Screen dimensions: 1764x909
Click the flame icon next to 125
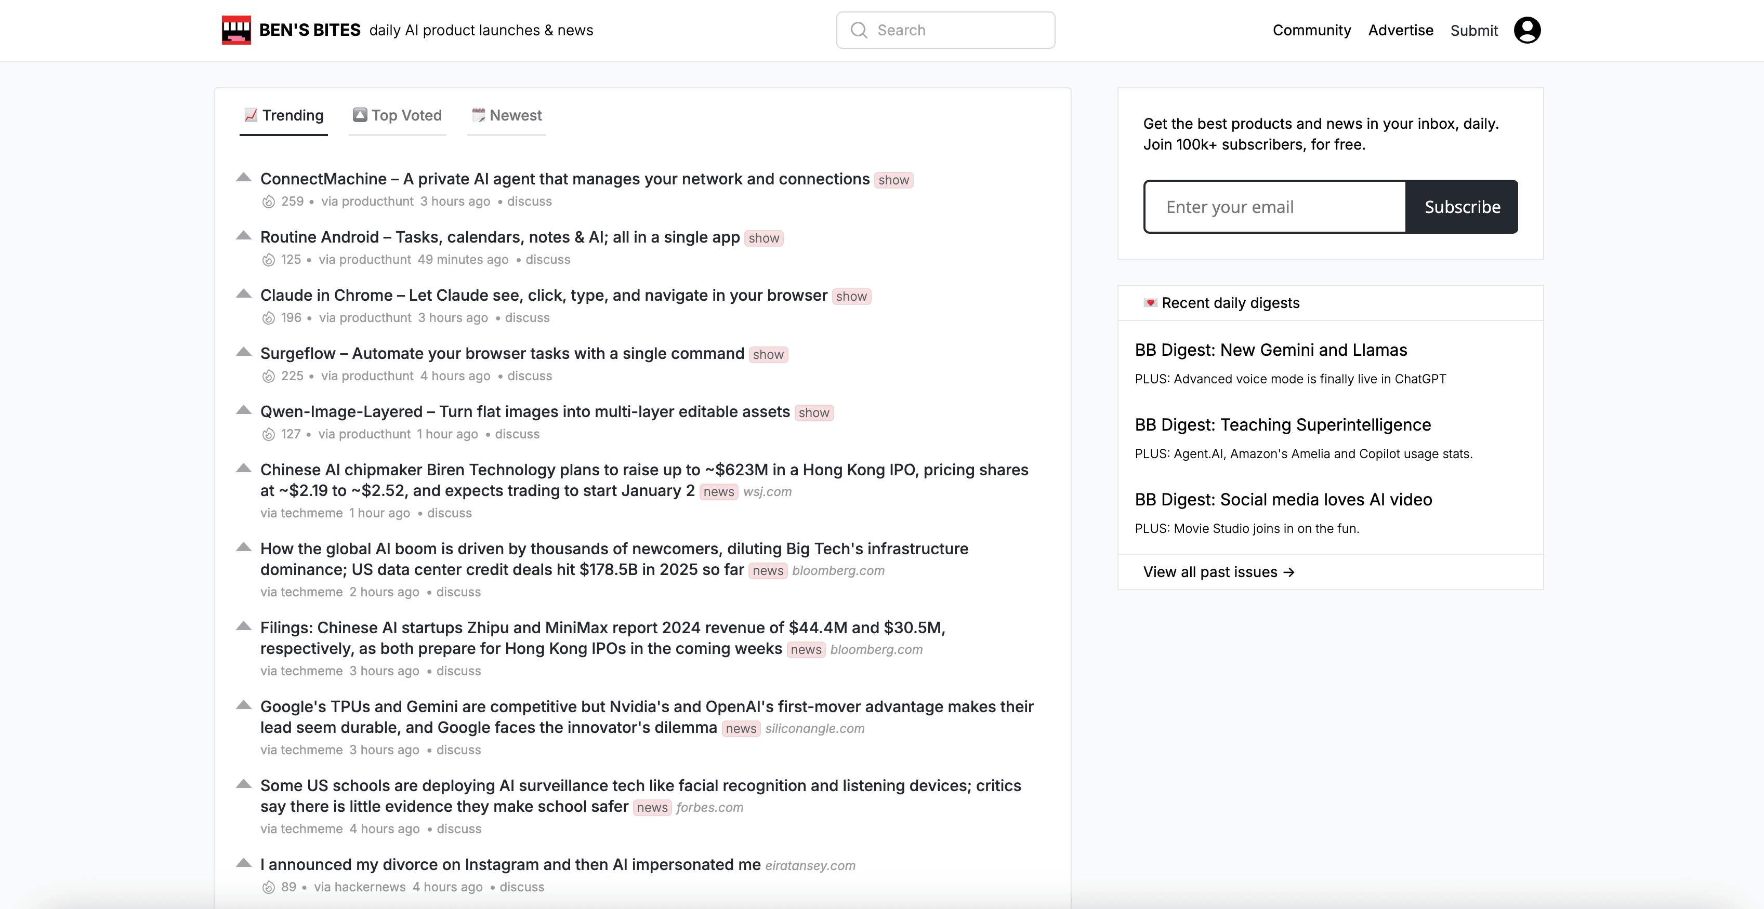(268, 260)
